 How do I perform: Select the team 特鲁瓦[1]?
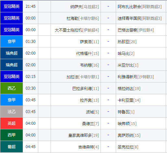[x=126, y=112]
